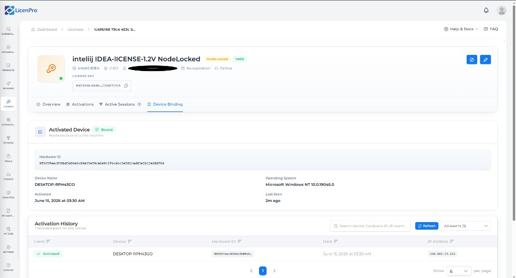Go to the next page arrow
516x278 pixels.
pos(274,271)
